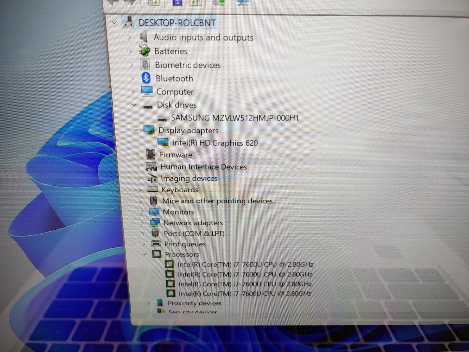This screenshot has width=469, height=352.
Task: Select the 'Display adapters' label
Action: pos(188,130)
